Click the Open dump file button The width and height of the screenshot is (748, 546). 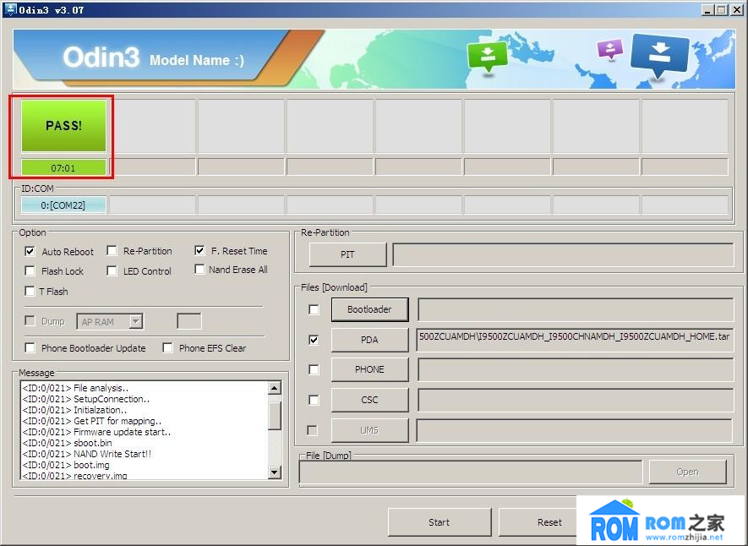(x=687, y=472)
